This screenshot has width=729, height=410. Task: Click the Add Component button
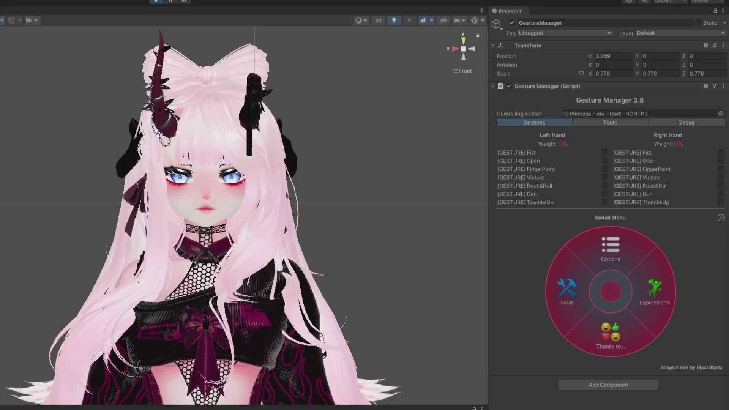(x=608, y=385)
